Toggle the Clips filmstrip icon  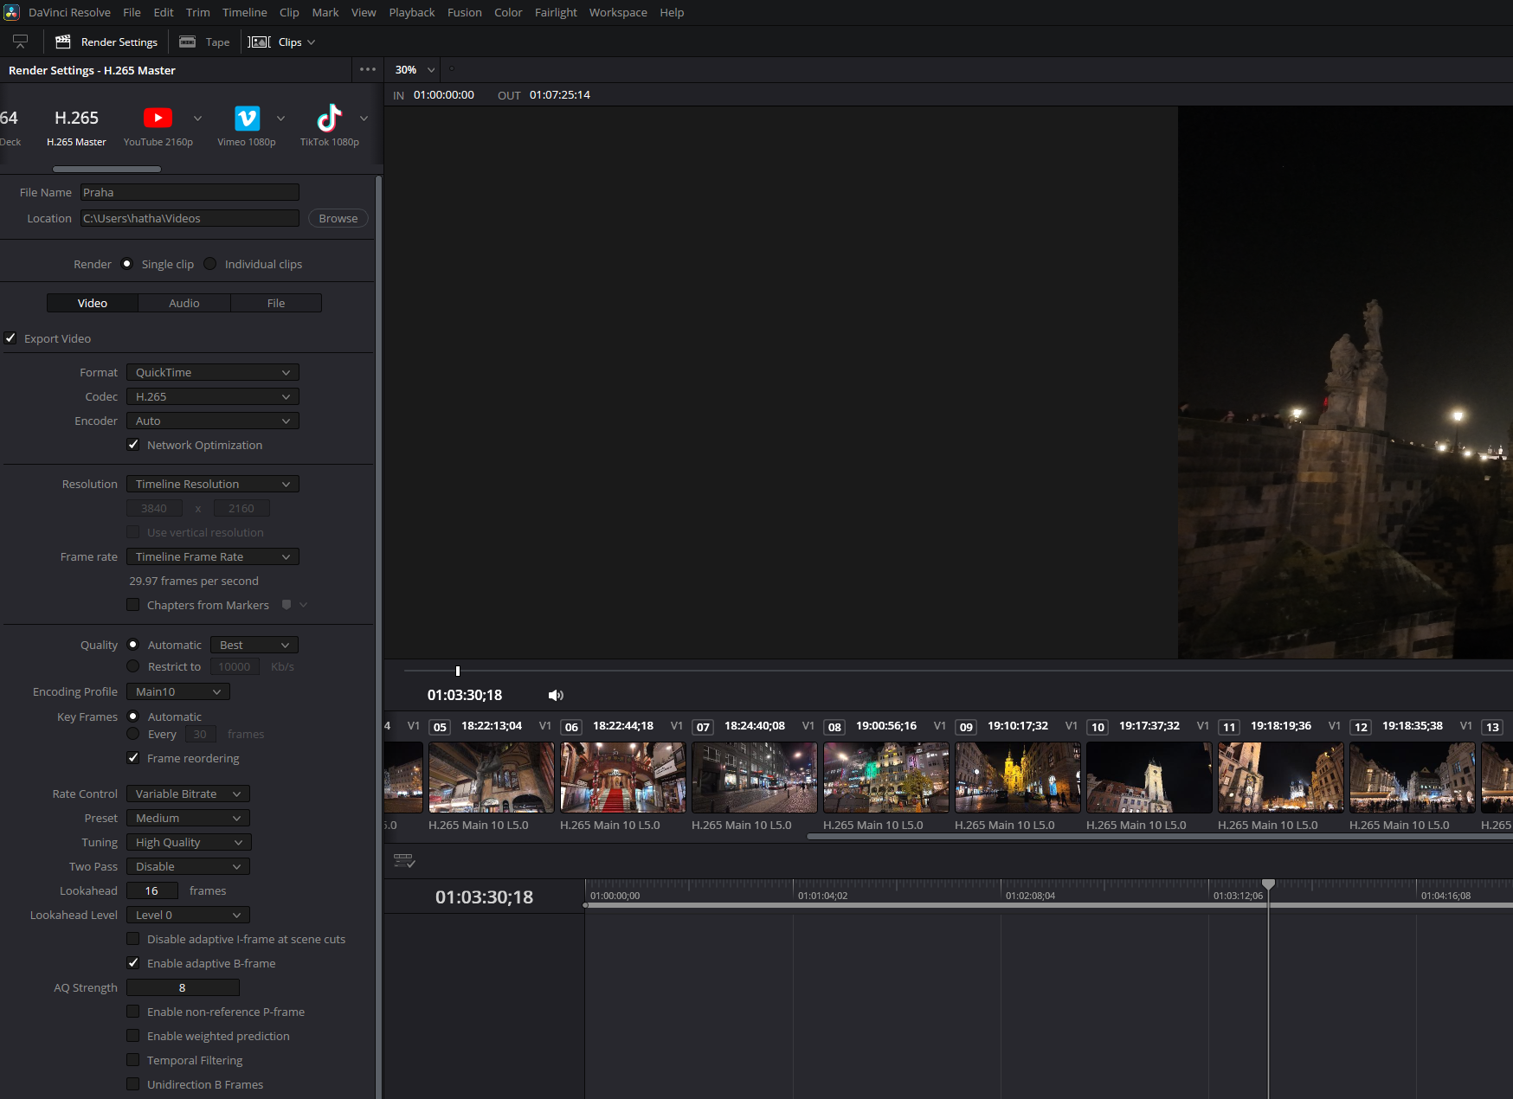(x=260, y=42)
